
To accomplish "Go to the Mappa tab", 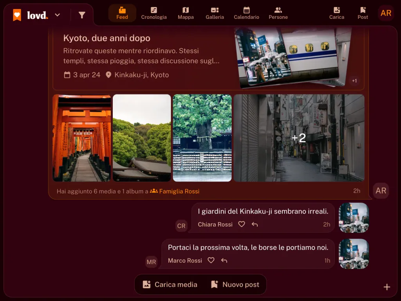I will pyautogui.click(x=186, y=13).
